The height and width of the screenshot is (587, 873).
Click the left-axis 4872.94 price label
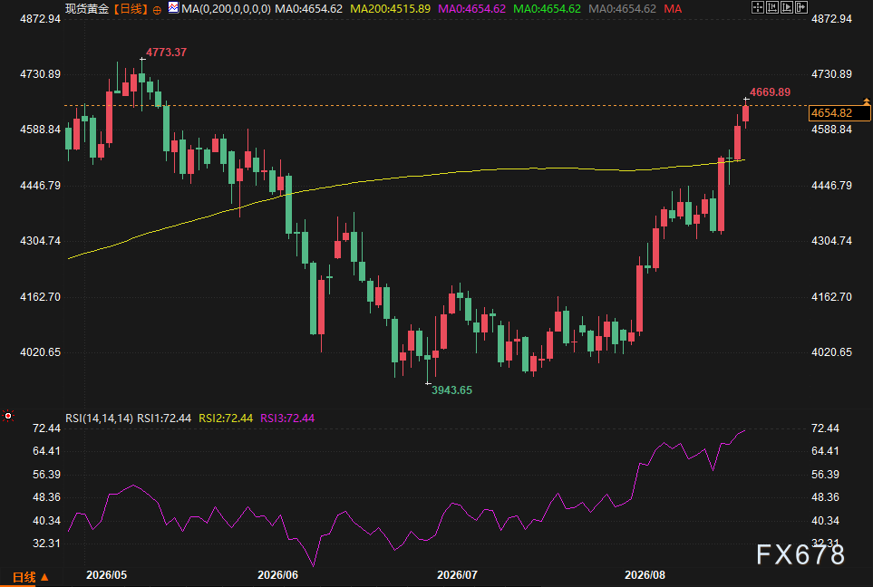tap(40, 19)
